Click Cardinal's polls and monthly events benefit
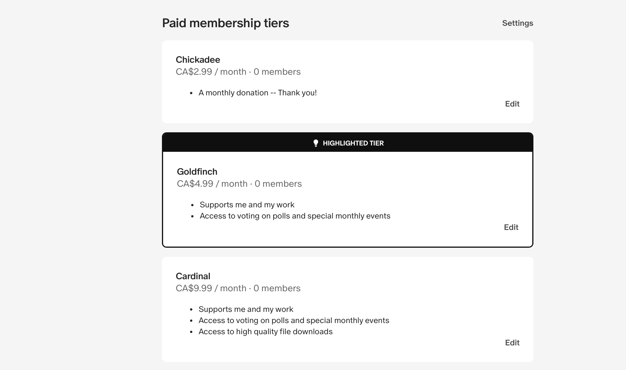The height and width of the screenshot is (370, 626). point(294,320)
